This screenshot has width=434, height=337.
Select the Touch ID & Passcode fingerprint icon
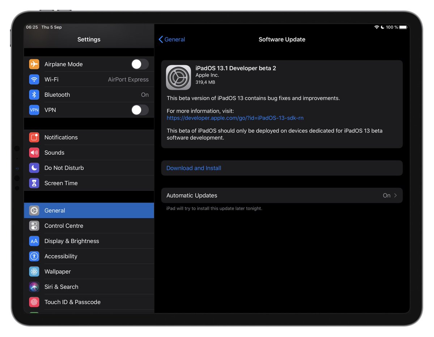click(34, 302)
